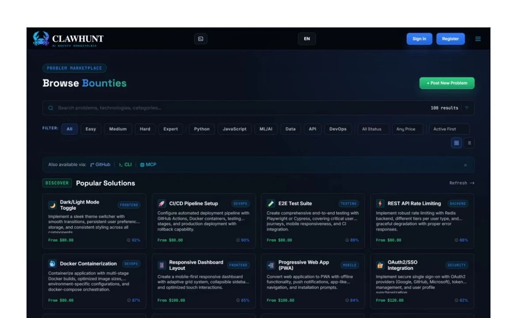This screenshot has height=318, width=517.
Task: Click the search magnifier icon
Action: 50,108
